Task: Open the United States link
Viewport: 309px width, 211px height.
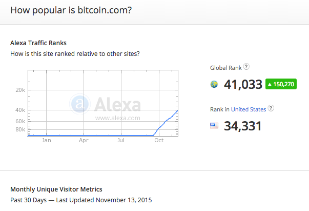Action: [249, 109]
